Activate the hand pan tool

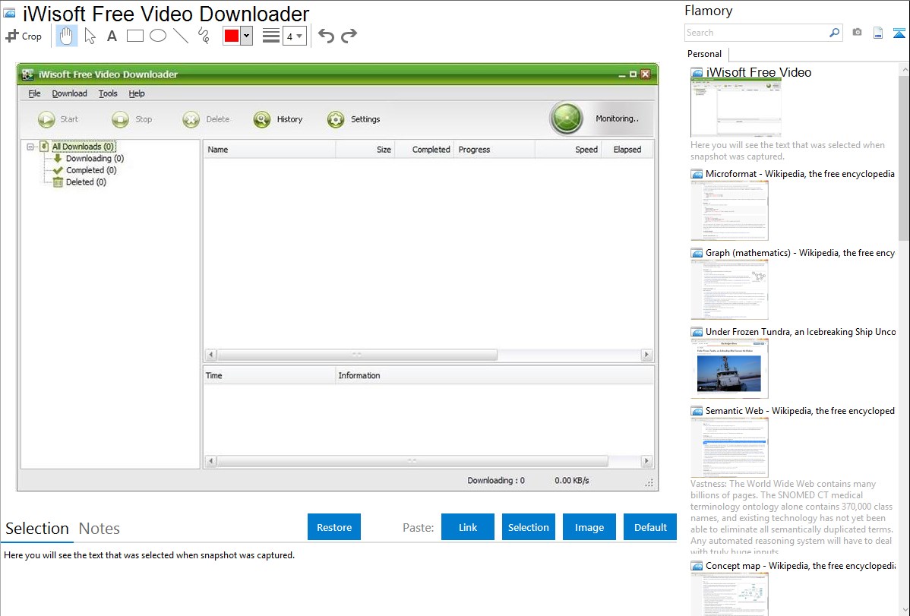[x=66, y=36]
